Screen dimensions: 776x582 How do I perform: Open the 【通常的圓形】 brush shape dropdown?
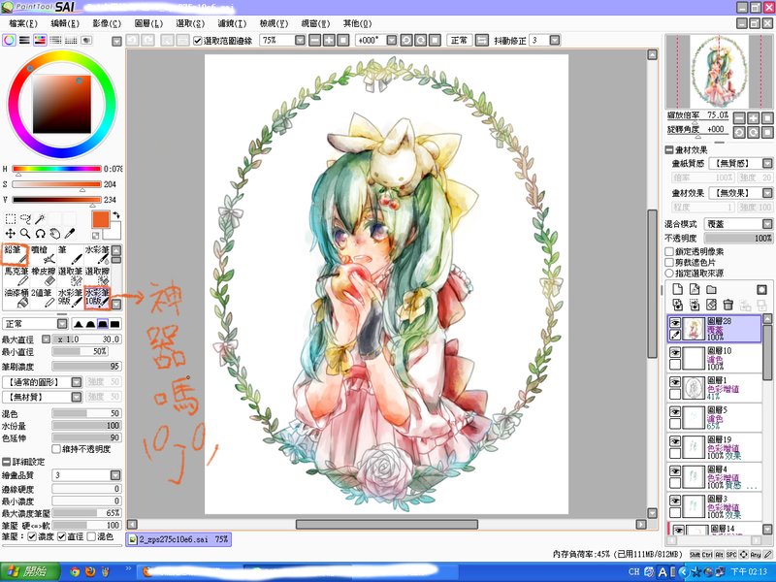[77, 382]
